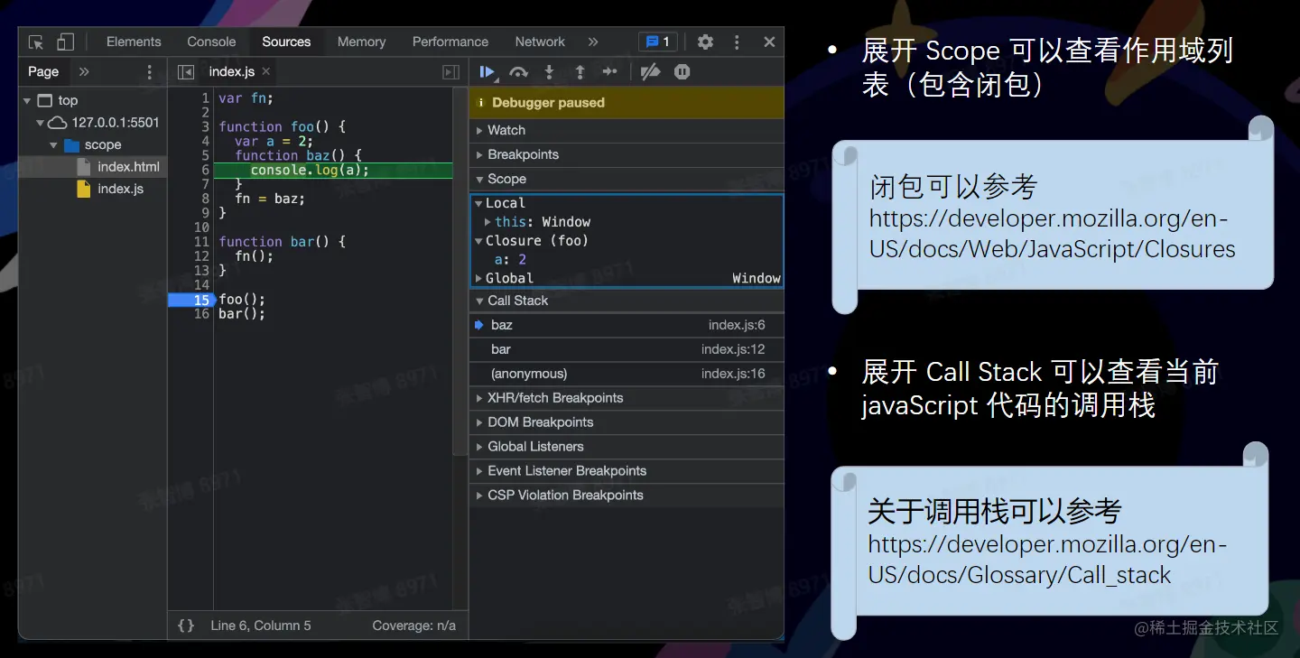Switch to the Elements tab
The width and height of the screenshot is (1300, 658).
pyautogui.click(x=134, y=42)
